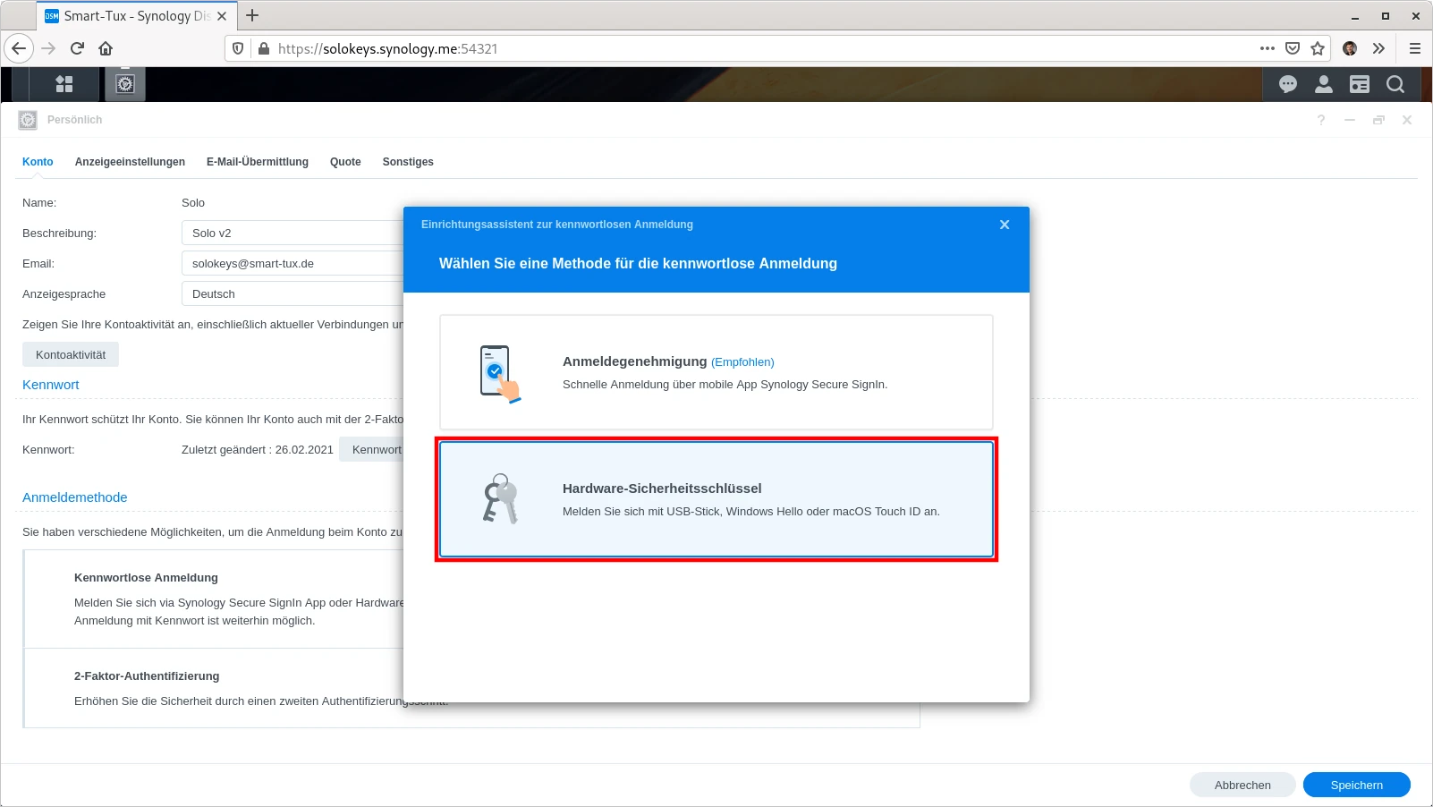Screen dimensions: 1433x807
Task: Go to Firefox home page
Action: tap(106, 48)
